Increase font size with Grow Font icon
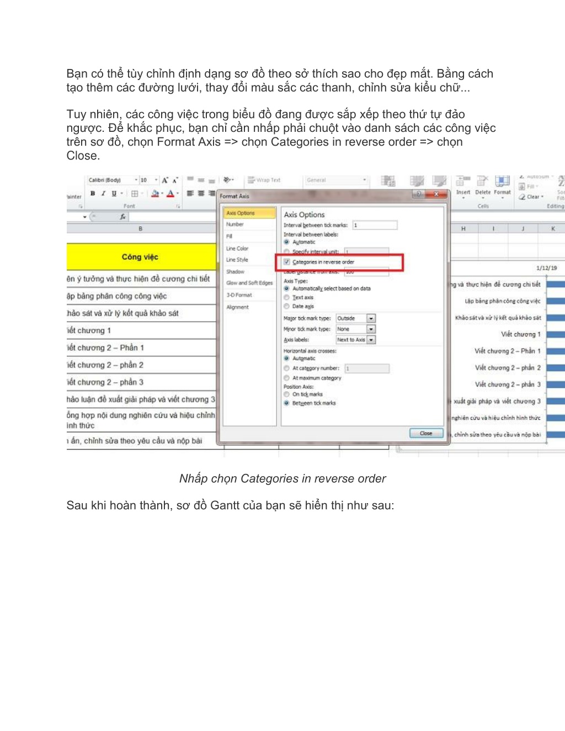Viewport: 565px width, 731px height. 164,180
